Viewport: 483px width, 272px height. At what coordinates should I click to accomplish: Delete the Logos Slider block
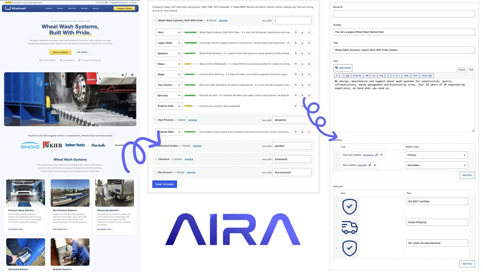(309, 43)
